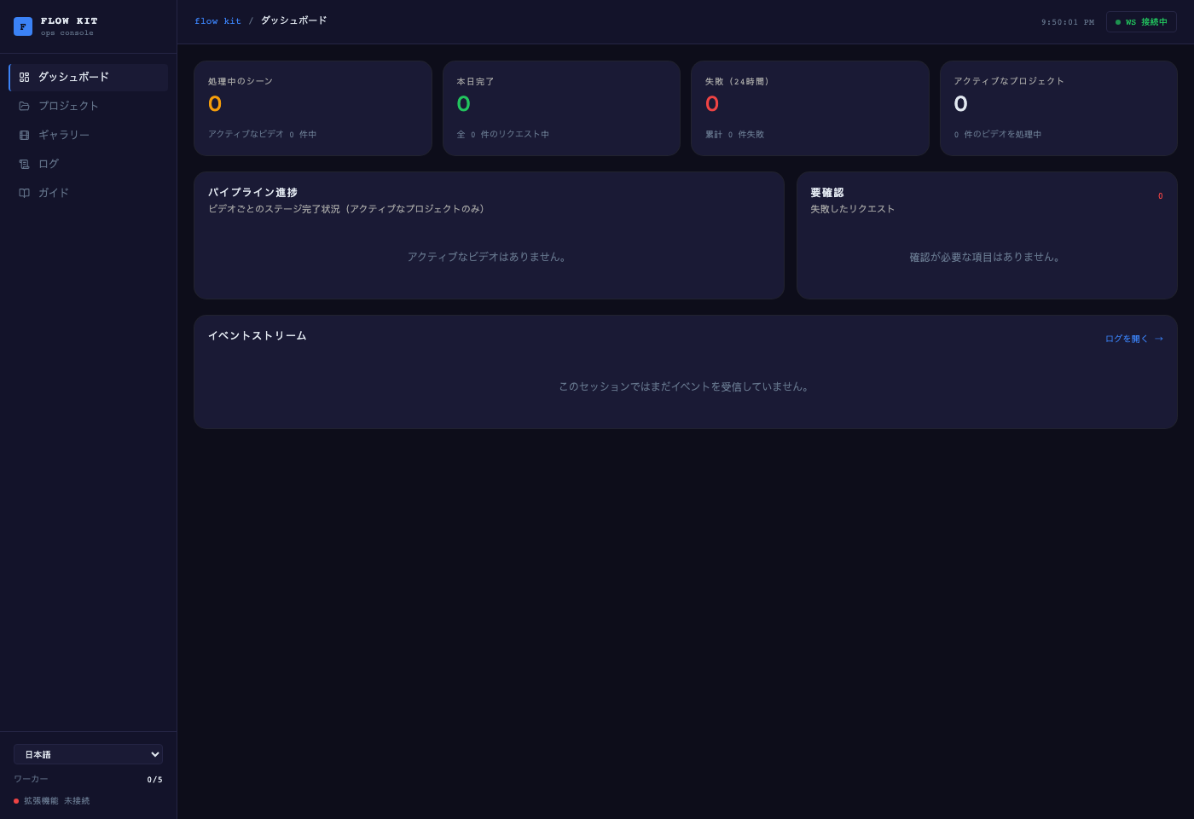Click the アクティブなビデオはありません message
Screen dimensions: 1194x819
pyautogui.click(x=489, y=257)
